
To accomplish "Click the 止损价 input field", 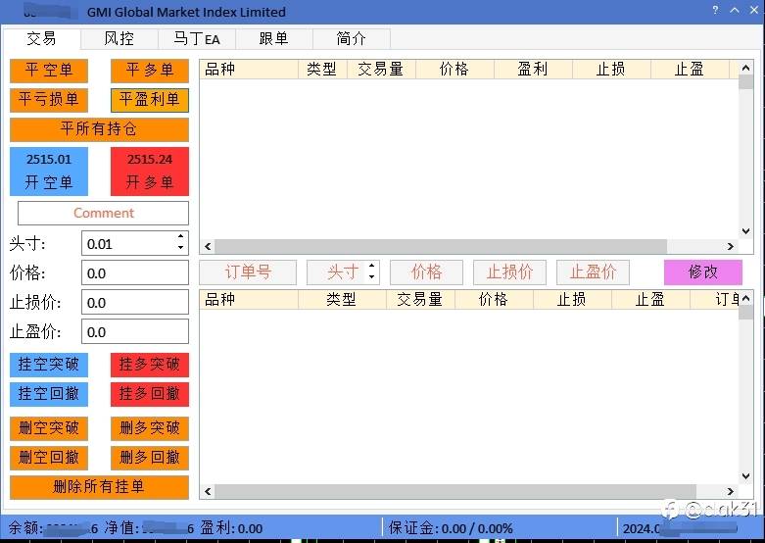I will (135, 302).
